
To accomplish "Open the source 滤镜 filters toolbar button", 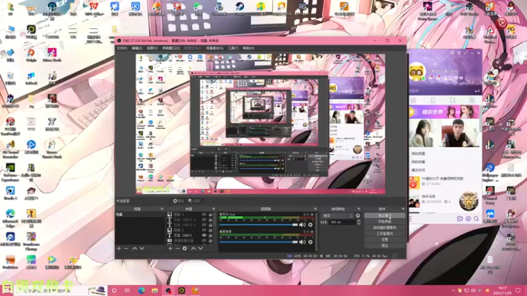I will point(194,201).
